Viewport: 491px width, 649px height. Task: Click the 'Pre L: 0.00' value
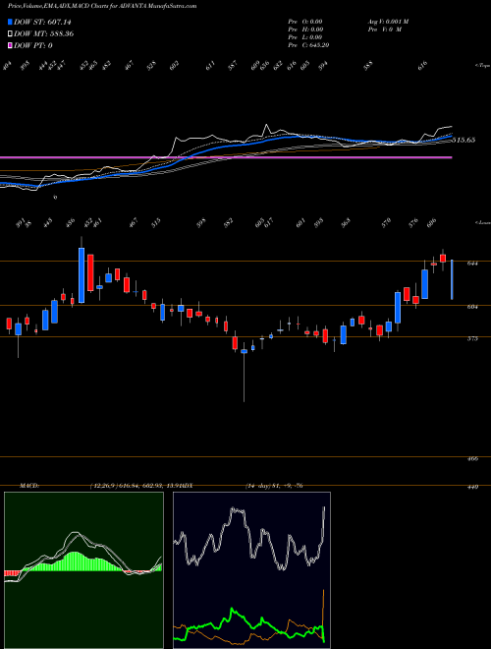coord(305,37)
